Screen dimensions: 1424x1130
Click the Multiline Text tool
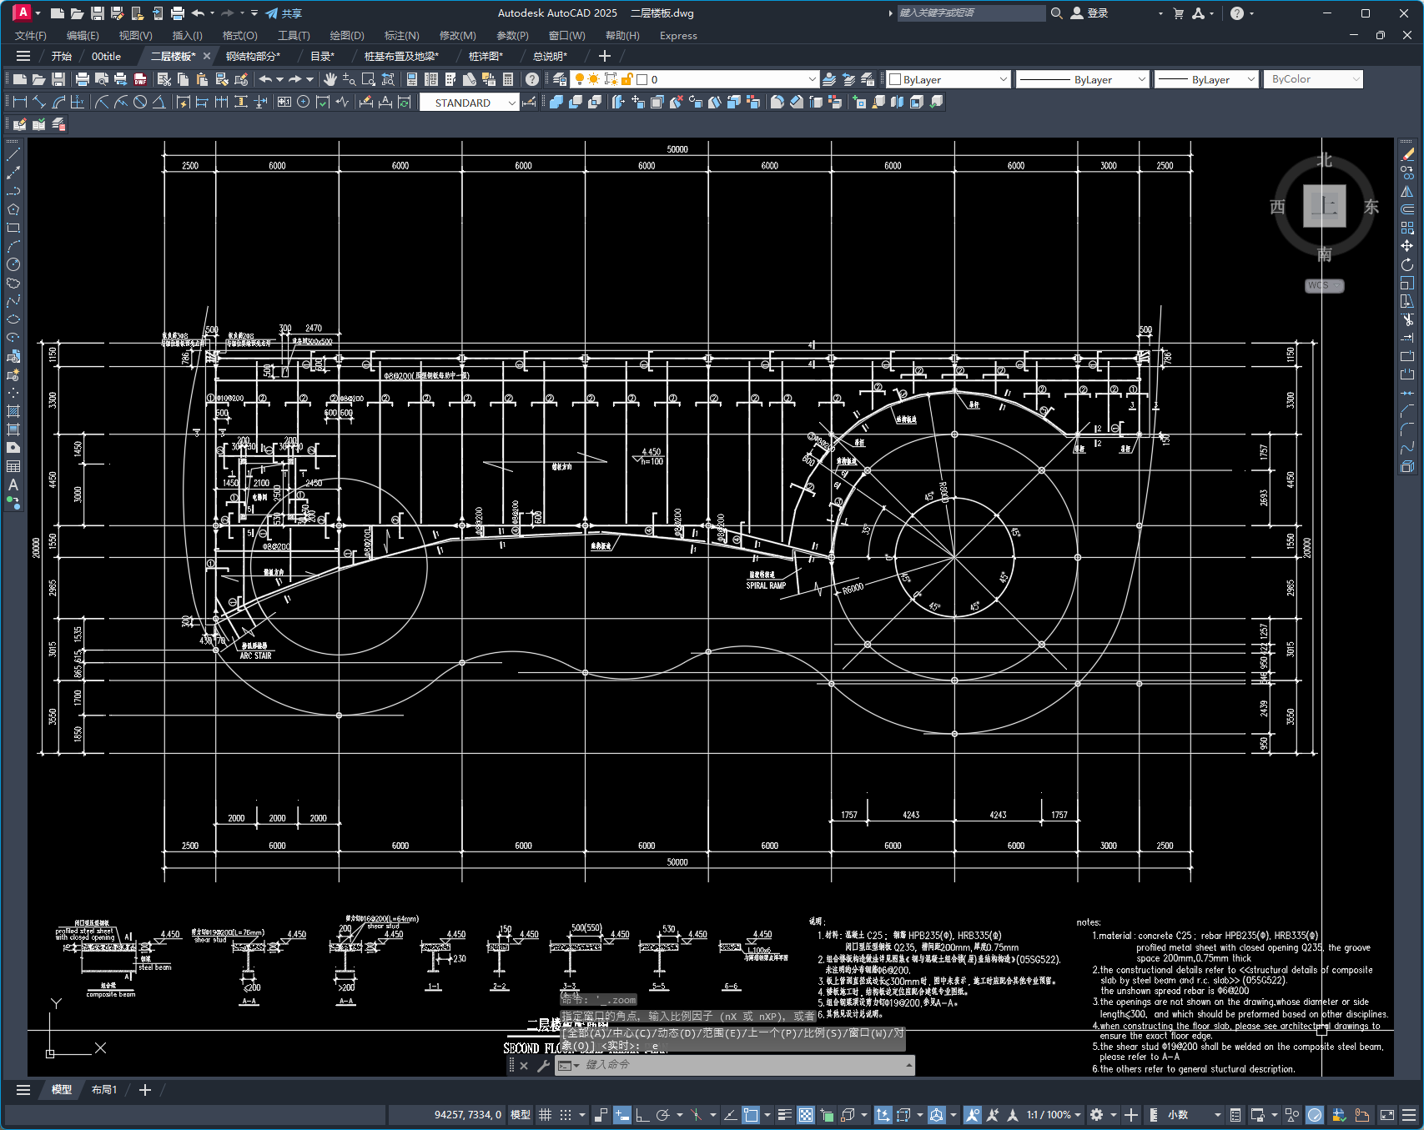pos(13,485)
